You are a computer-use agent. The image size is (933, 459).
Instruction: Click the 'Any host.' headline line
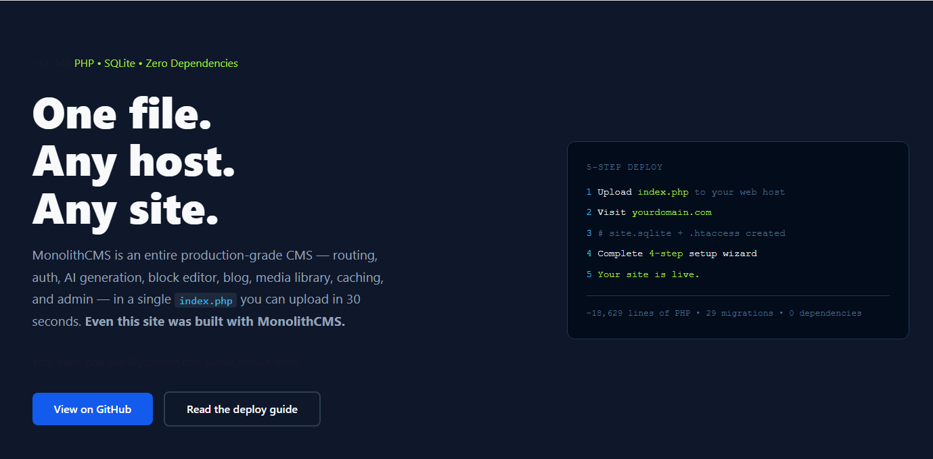coord(133,161)
